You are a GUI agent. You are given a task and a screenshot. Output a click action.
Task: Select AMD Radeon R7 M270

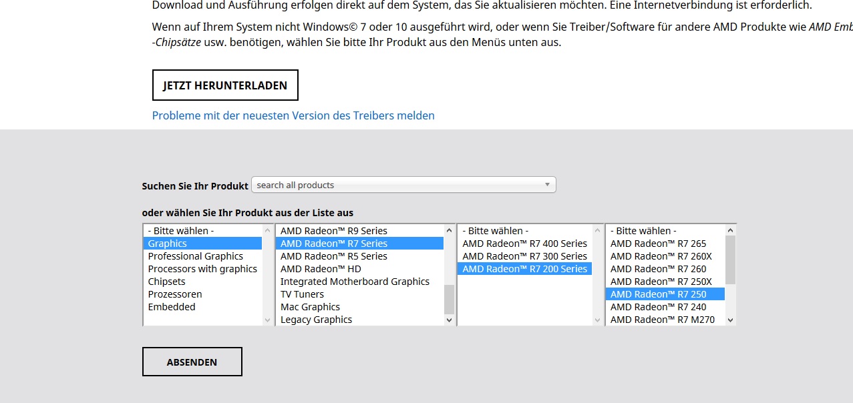pos(665,320)
